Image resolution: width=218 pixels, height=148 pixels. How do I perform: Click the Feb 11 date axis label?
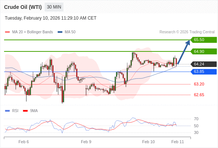[178, 142]
